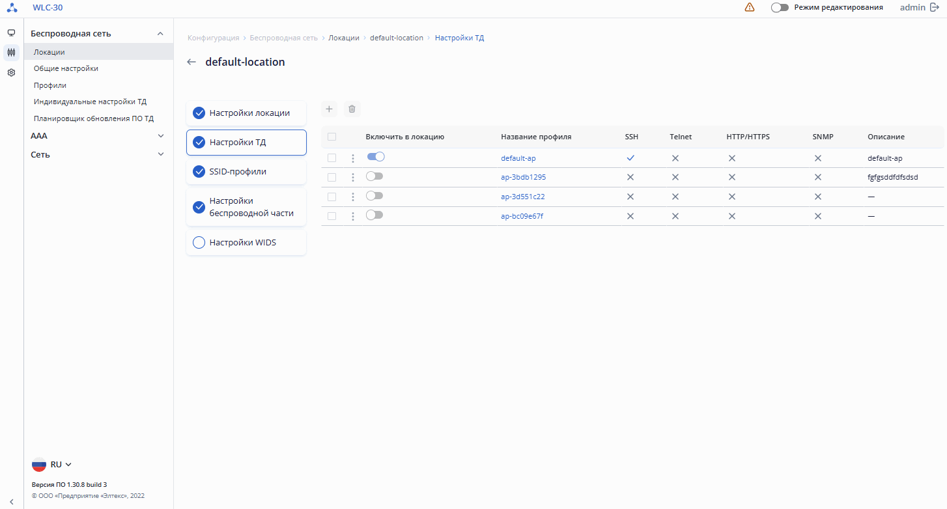Click the warning alert triangle icon
Screen dimensions: 947x509
click(x=750, y=7)
